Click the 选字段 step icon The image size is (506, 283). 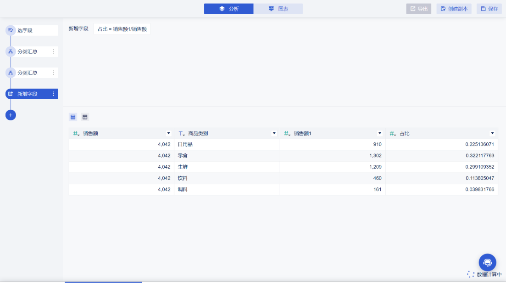(11, 30)
